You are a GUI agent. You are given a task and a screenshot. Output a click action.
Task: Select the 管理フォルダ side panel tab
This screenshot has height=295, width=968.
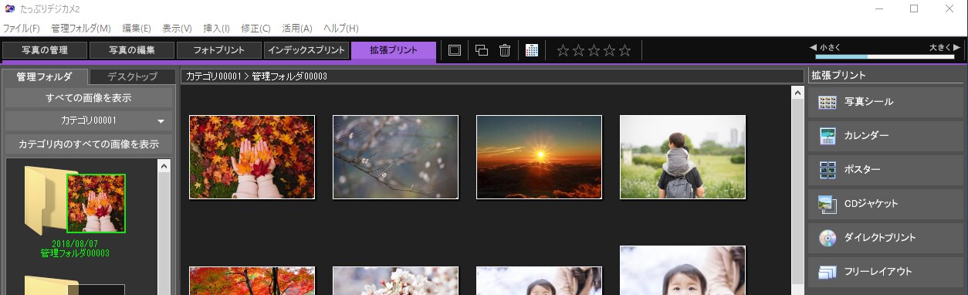coord(45,76)
